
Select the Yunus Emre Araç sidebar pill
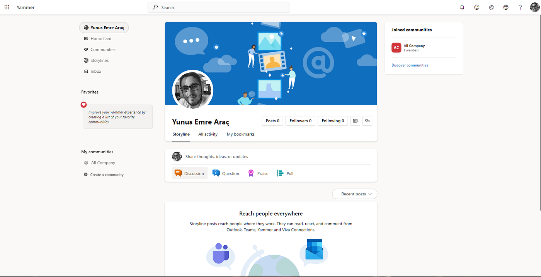pyautogui.click(x=104, y=28)
